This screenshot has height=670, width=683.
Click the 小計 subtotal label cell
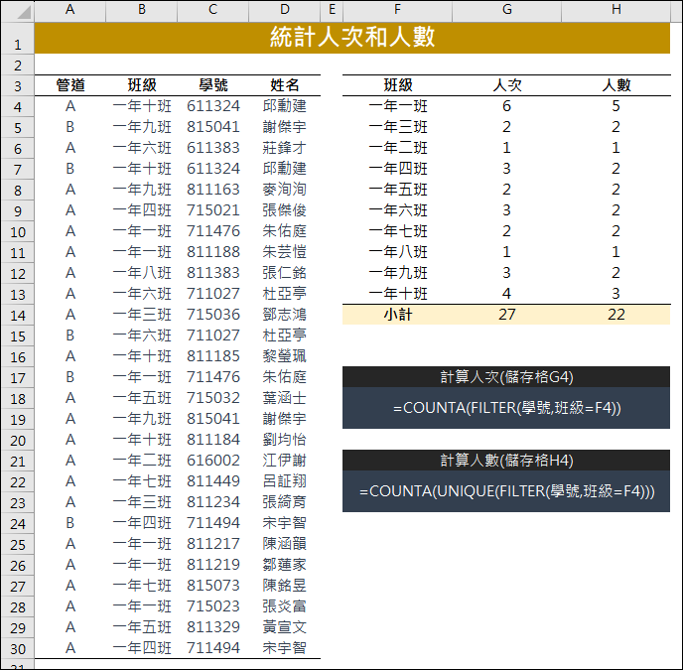point(398,315)
